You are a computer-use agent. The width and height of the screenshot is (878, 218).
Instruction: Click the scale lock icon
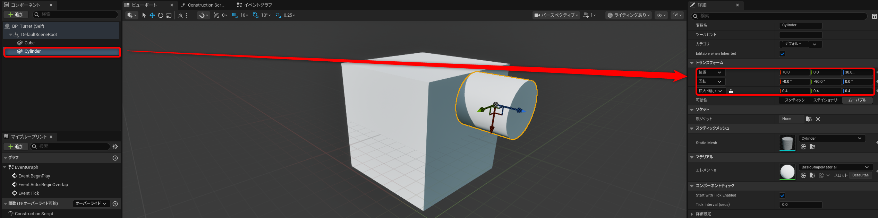coord(731,91)
